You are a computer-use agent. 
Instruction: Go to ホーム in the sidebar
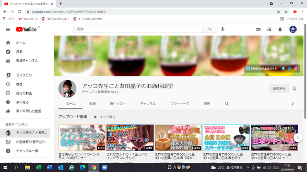point(25,43)
